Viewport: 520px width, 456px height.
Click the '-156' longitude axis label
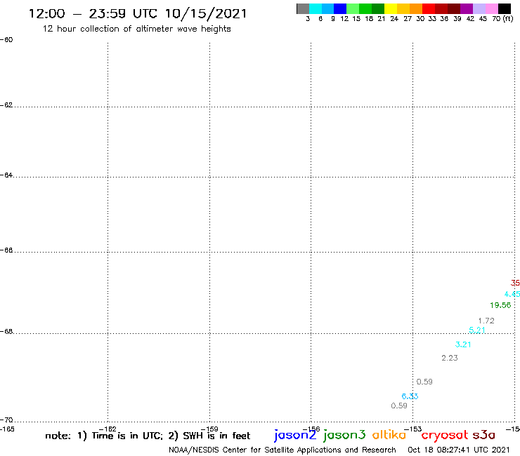tap(311, 429)
